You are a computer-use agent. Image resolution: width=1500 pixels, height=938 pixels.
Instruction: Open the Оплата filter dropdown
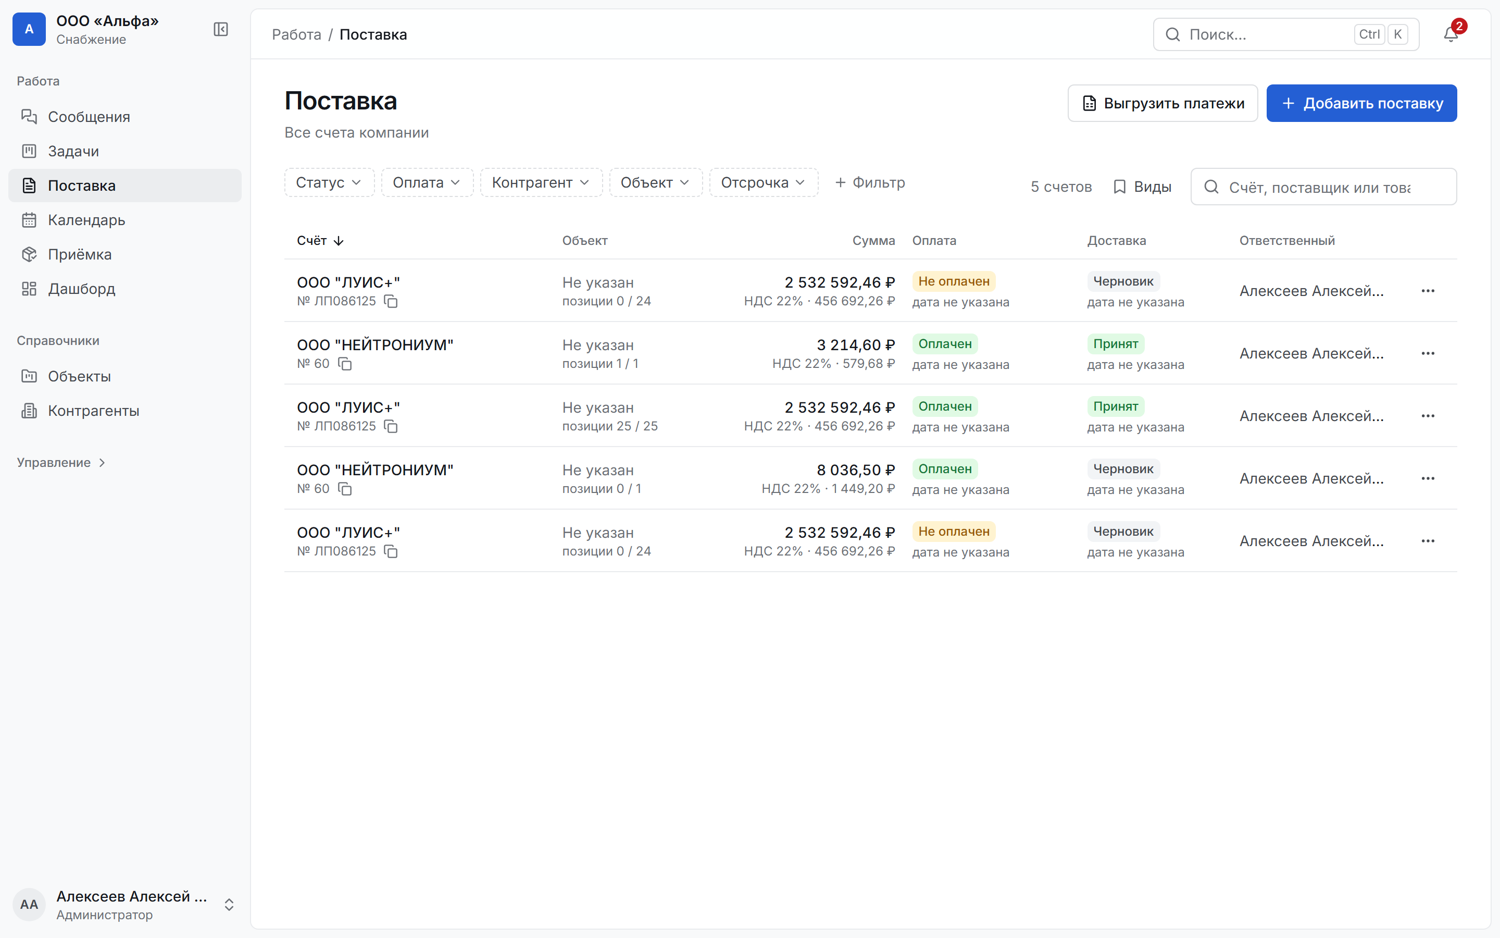427,182
